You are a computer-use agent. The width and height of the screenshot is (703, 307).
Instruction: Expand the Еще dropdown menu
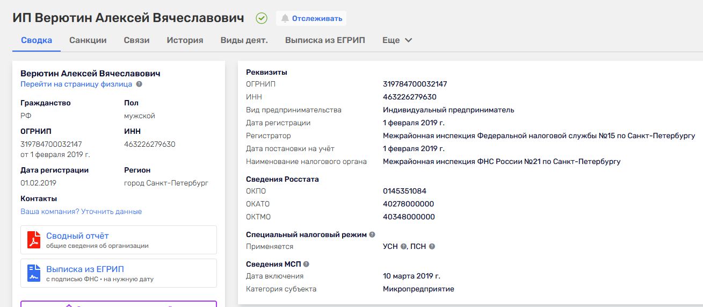pos(397,40)
